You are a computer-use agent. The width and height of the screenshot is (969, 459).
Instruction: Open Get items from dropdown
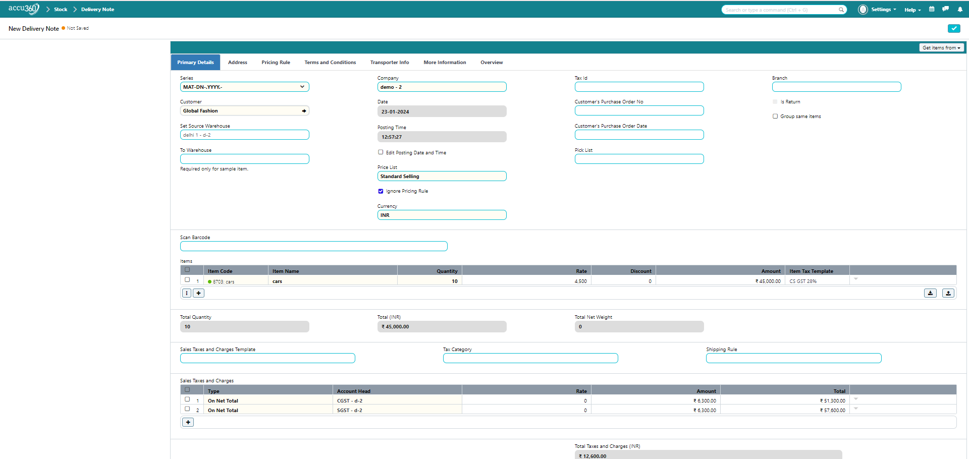[941, 48]
